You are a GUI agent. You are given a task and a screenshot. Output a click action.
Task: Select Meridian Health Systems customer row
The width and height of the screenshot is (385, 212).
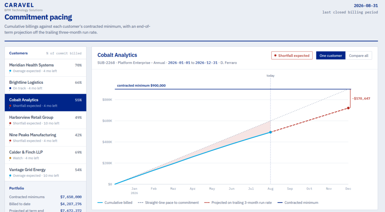click(45, 68)
